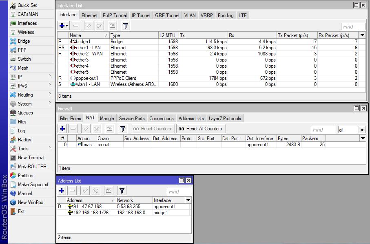
Task: Click Make Supout.rif
Action: pyautogui.click(x=31, y=185)
